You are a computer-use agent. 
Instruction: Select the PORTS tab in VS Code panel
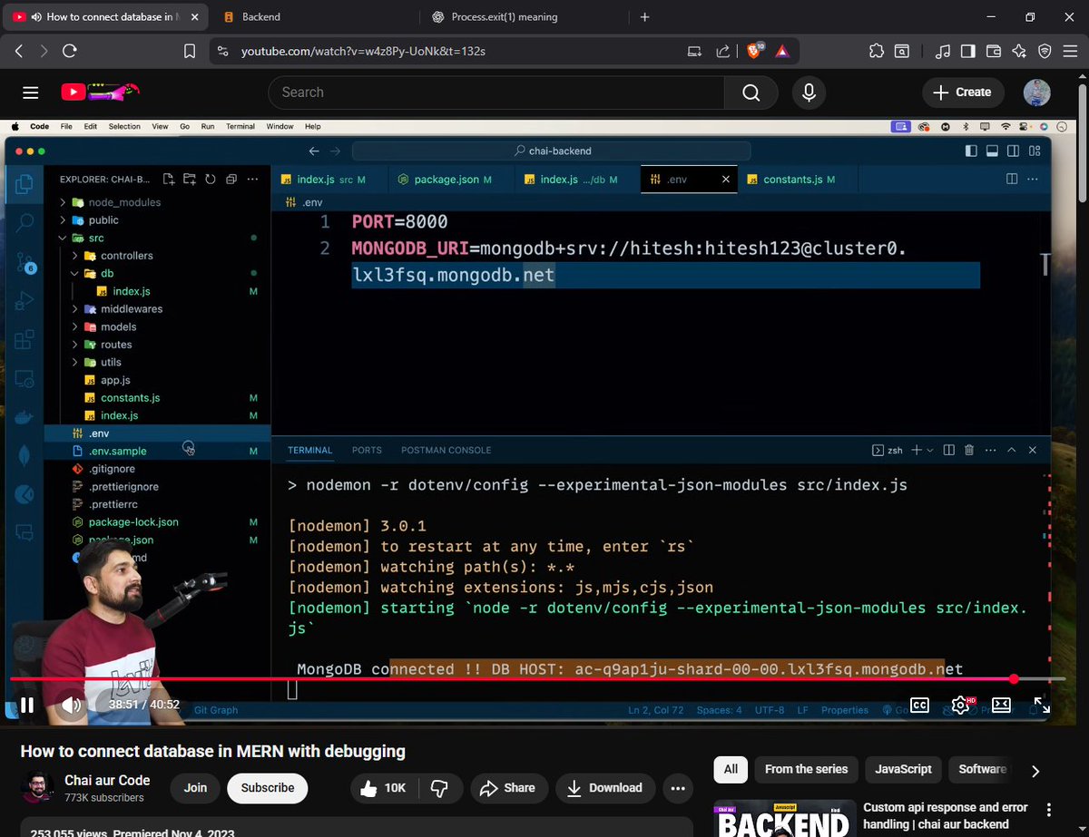click(x=367, y=450)
